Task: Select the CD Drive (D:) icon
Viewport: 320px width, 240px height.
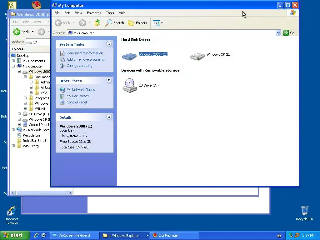Action: [130, 85]
